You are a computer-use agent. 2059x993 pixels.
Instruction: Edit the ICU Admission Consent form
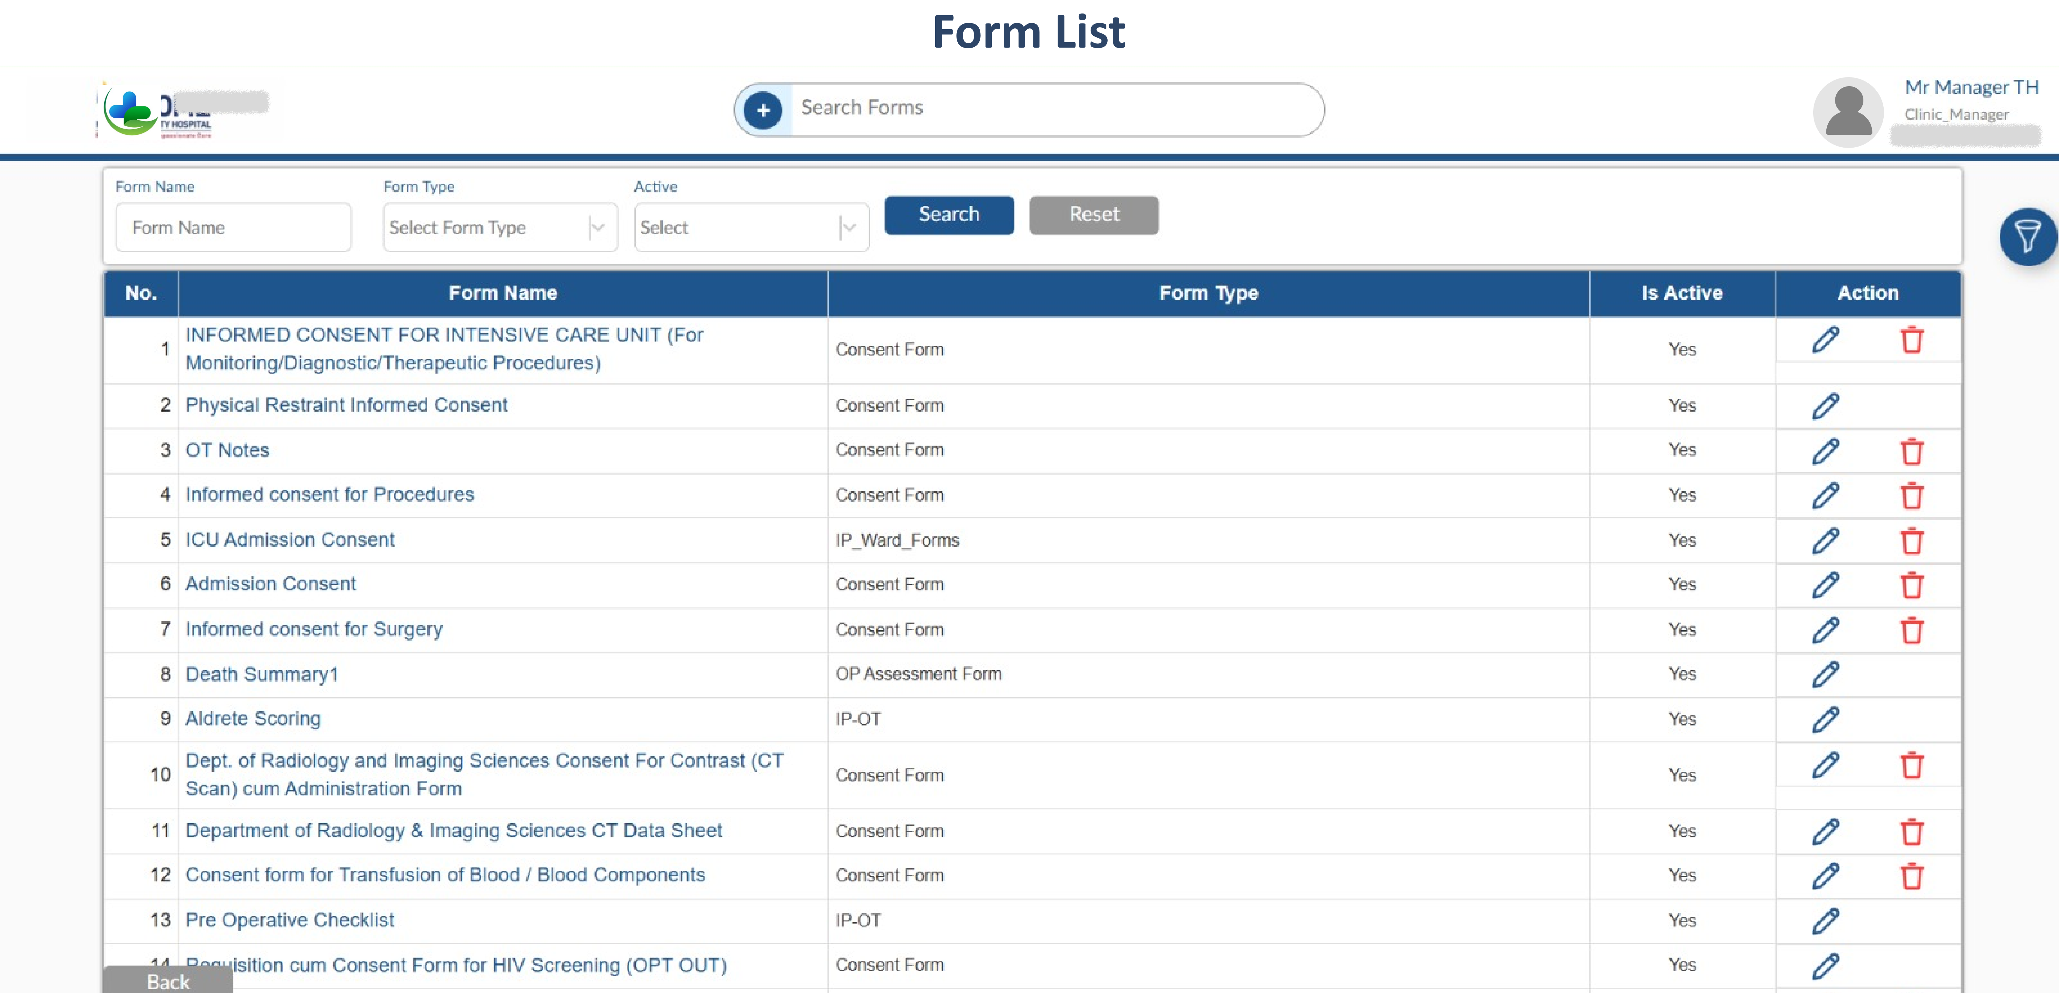click(1826, 541)
